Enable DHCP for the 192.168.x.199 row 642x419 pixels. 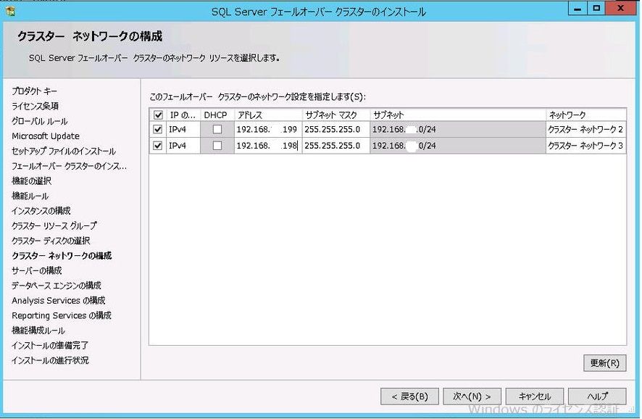217,130
